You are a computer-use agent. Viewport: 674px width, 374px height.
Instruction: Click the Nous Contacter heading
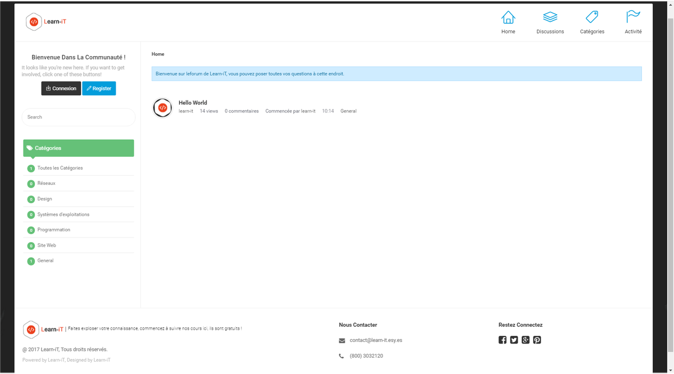[358, 325]
